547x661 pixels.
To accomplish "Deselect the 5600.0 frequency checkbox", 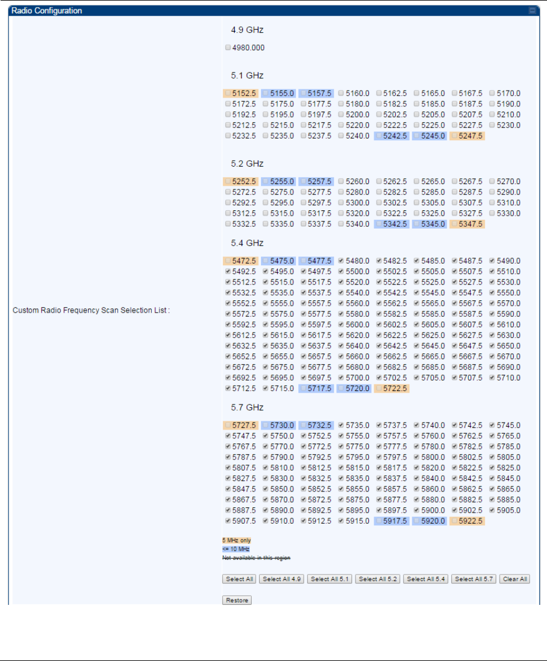I will [x=341, y=324].
